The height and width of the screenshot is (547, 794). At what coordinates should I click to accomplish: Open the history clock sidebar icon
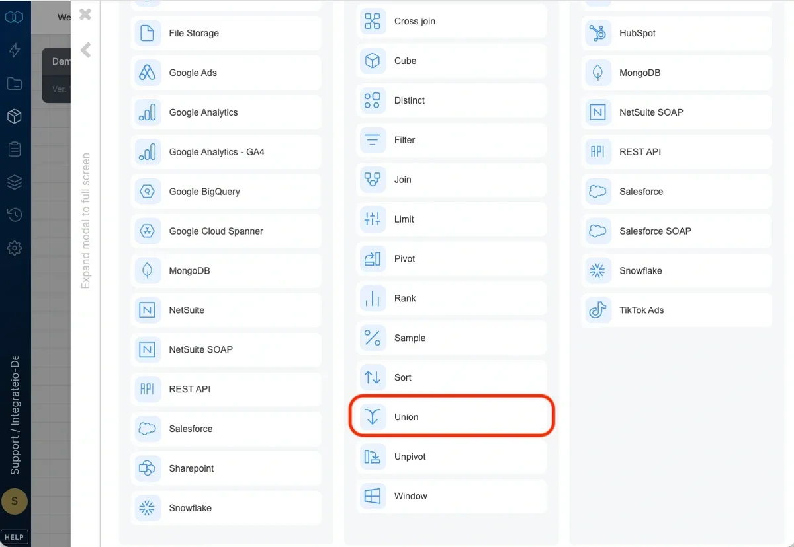[x=15, y=215]
